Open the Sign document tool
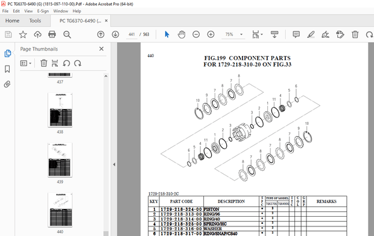This screenshot has height=236, width=374. (x=325, y=34)
